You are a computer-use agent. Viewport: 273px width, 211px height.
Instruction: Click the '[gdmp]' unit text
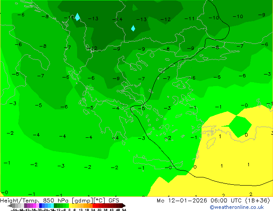point(83,201)
